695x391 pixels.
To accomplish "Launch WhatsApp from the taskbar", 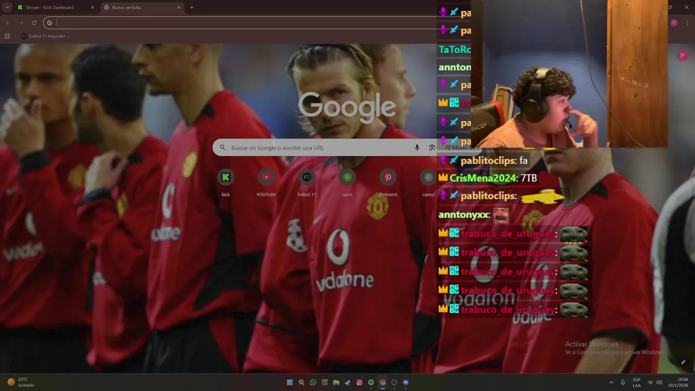I will point(313,382).
